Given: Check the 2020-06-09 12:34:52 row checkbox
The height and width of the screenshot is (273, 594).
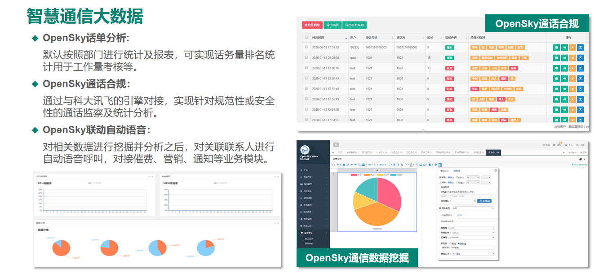Looking at the screenshot, I should [x=306, y=47].
